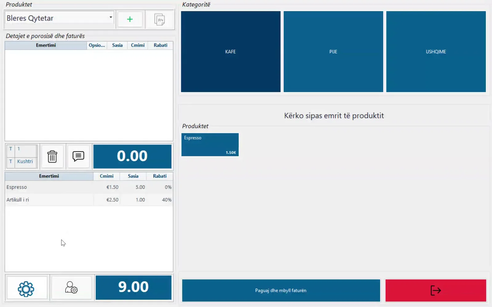Click the A4 invoice copy icon
Image resolution: width=492 pixels, height=307 pixels.
159,19
